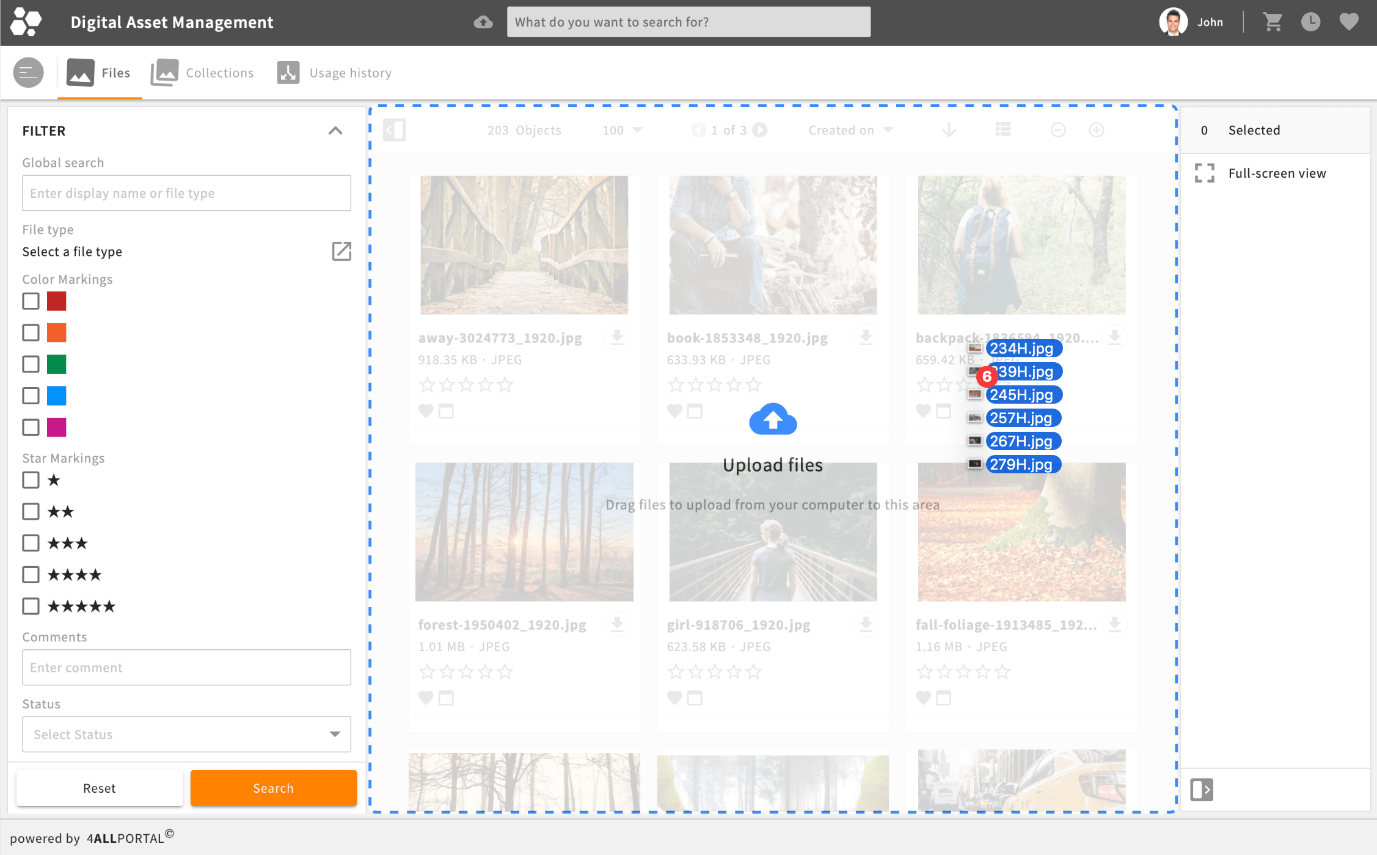Open the Collections tab
The image size is (1377, 855).
click(x=202, y=73)
